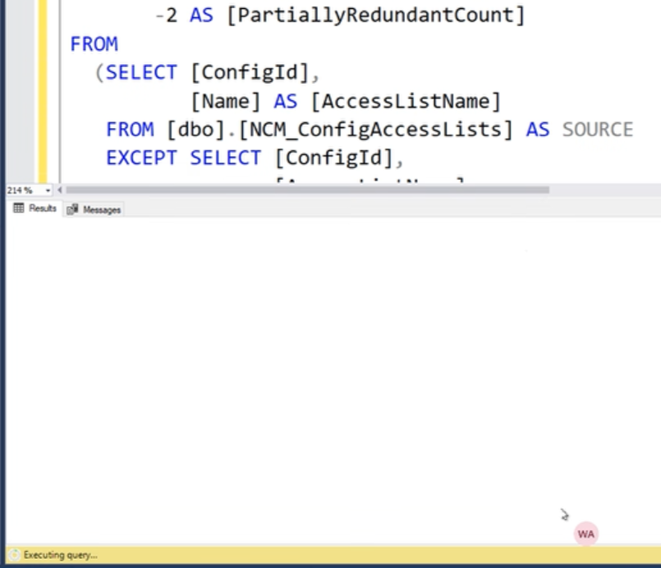This screenshot has width=661, height=568.
Task: Click the Executing query status text
Action: coord(60,555)
